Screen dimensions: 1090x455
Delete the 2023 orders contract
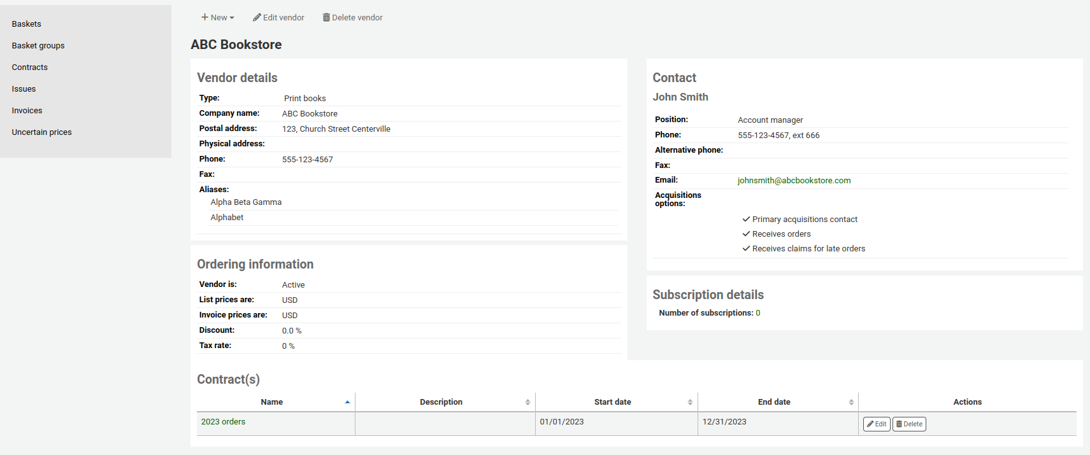[909, 424]
